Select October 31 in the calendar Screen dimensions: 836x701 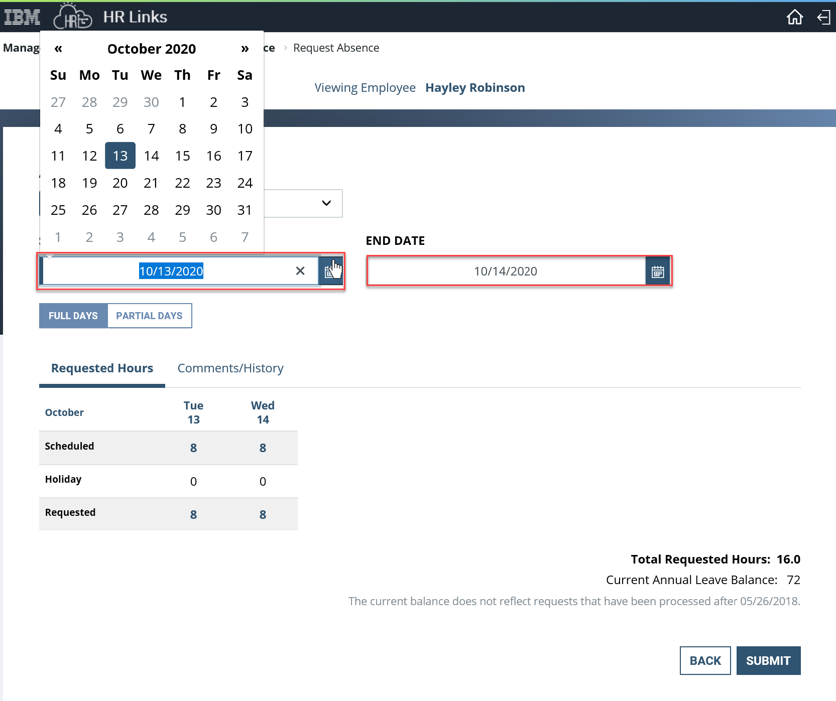pos(245,210)
